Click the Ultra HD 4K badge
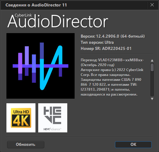 pyautogui.click(x=21, y=118)
